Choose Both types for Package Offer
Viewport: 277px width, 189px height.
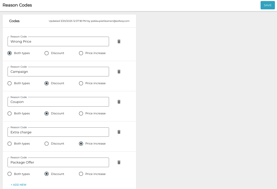click(10, 174)
